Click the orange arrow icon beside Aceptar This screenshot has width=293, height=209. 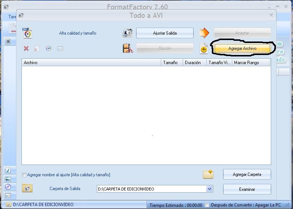coord(204,33)
